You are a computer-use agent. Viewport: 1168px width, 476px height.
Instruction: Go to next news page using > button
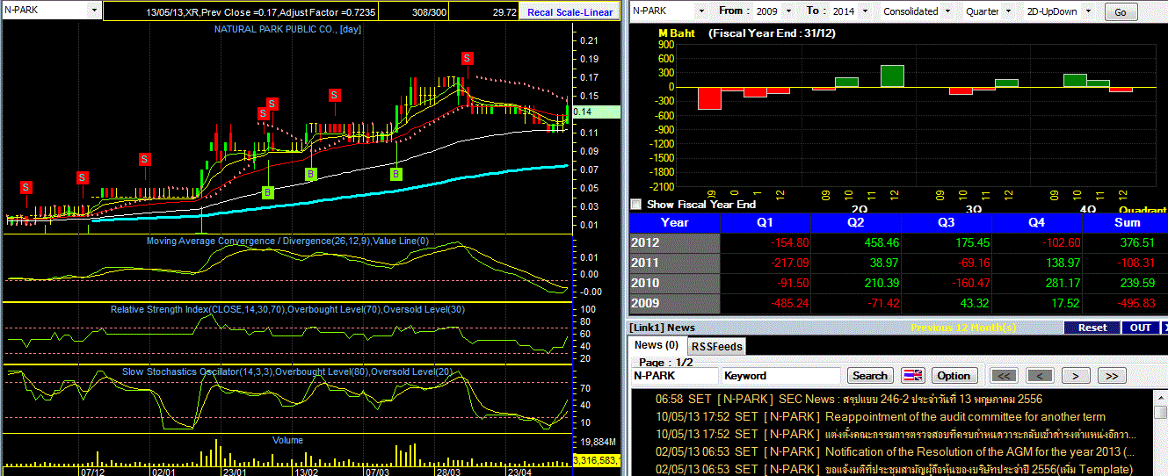1075,375
